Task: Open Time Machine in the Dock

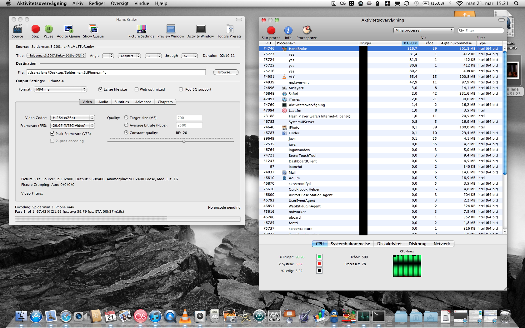Action: tap(259, 316)
